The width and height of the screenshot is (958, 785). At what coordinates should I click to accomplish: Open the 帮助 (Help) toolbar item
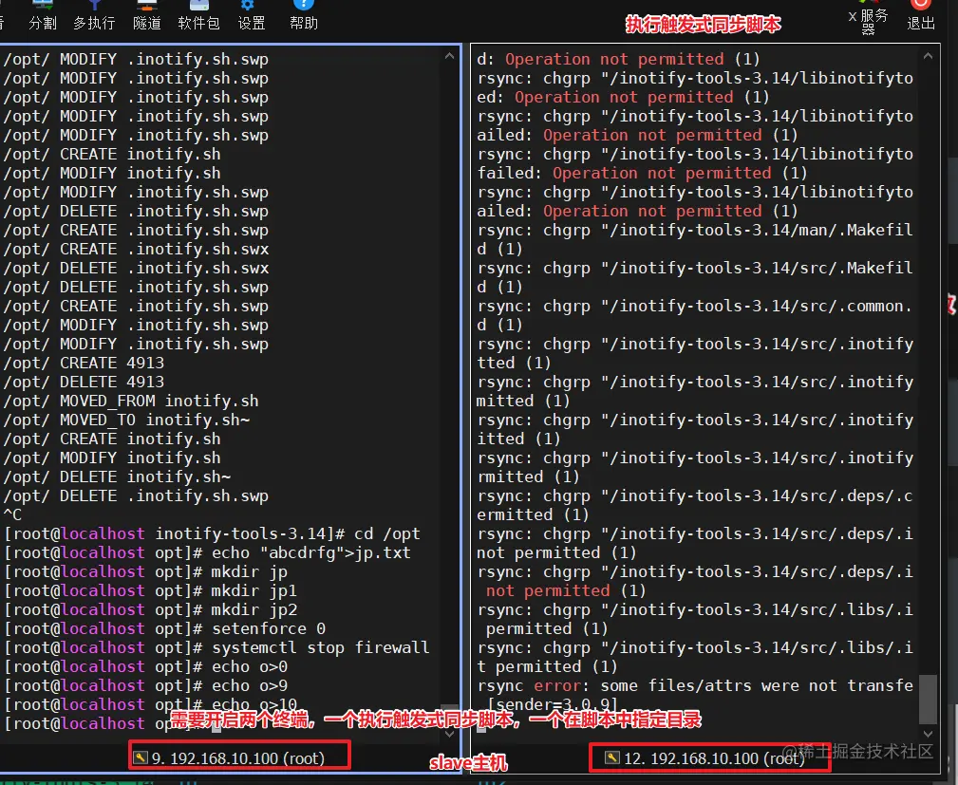303,16
